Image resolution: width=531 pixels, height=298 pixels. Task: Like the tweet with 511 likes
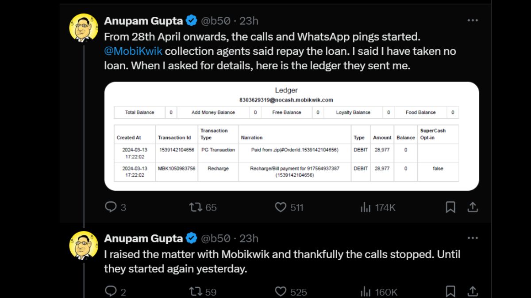pyautogui.click(x=281, y=207)
